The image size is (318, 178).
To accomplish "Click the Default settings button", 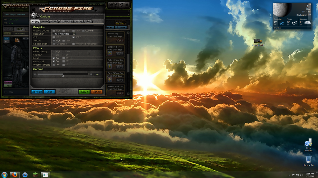I will [37, 92].
